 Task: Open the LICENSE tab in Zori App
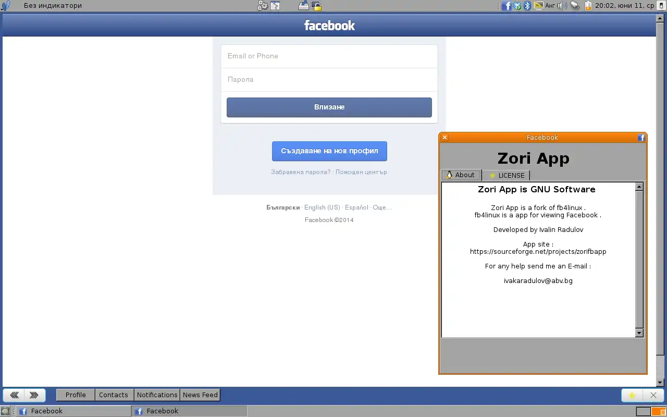[506, 175]
